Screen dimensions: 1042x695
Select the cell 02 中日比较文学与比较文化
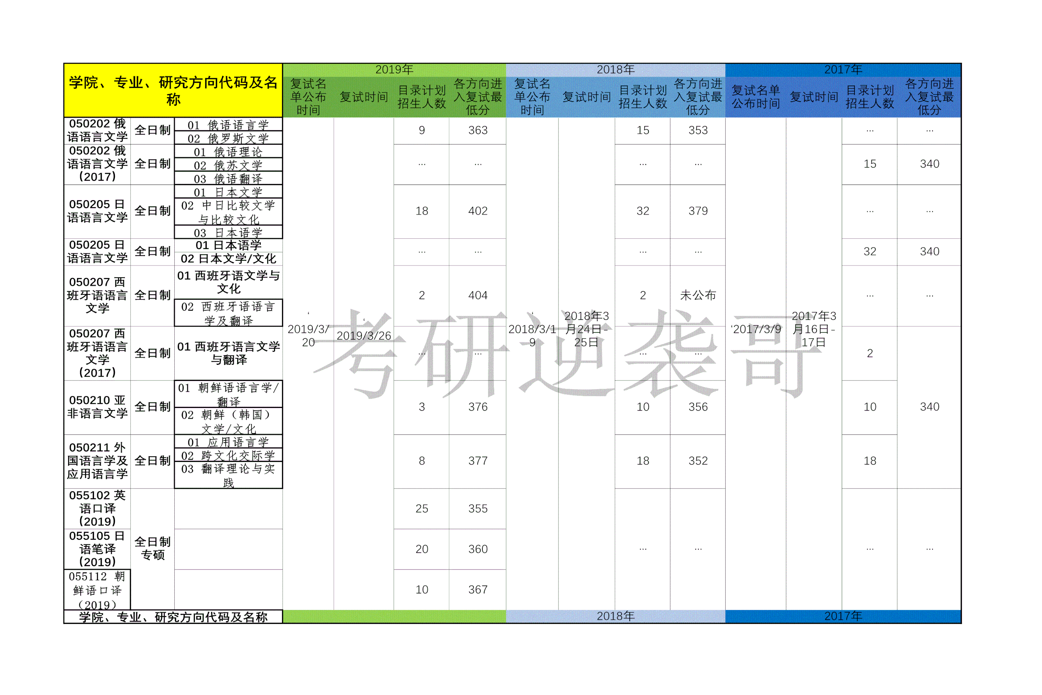pos(229,212)
